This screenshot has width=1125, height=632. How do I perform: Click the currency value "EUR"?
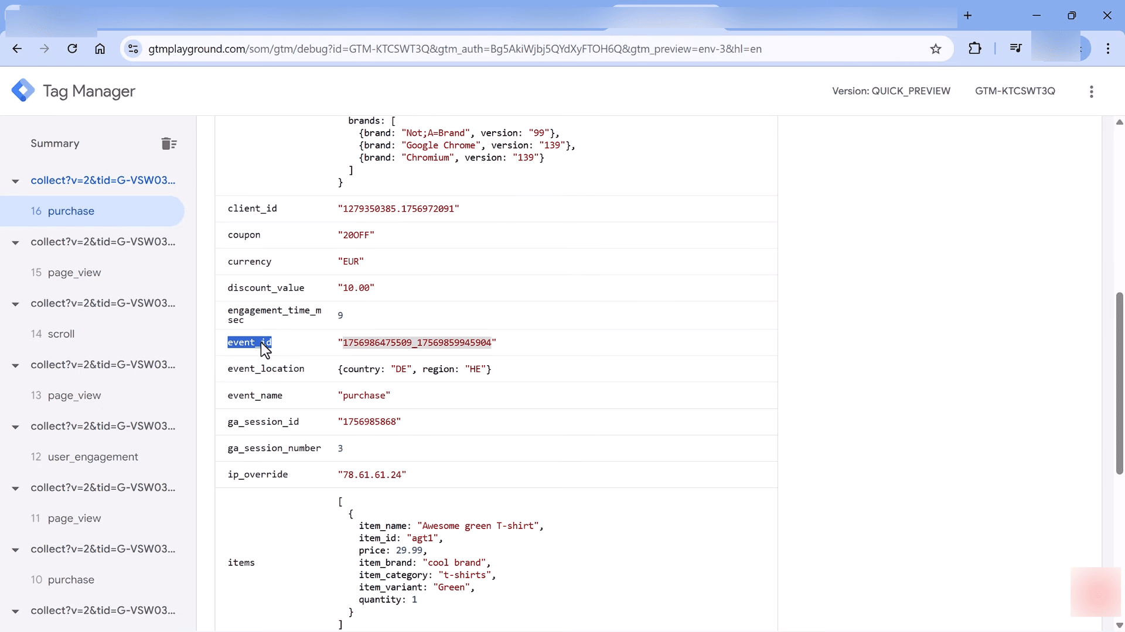(350, 261)
